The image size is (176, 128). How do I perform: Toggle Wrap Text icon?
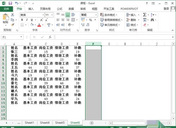pyautogui.click(x=73, y=15)
